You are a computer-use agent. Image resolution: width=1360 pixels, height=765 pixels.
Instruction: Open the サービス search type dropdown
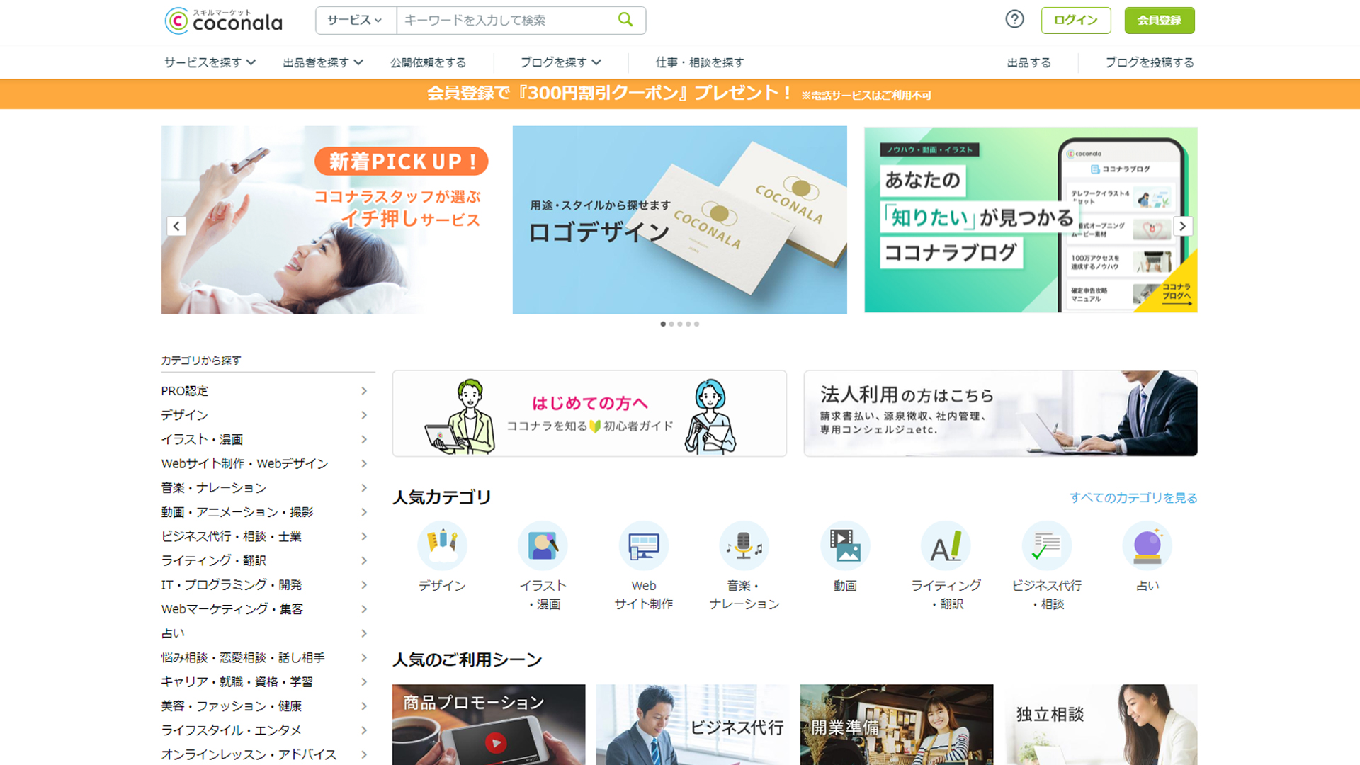coord(355,21)
